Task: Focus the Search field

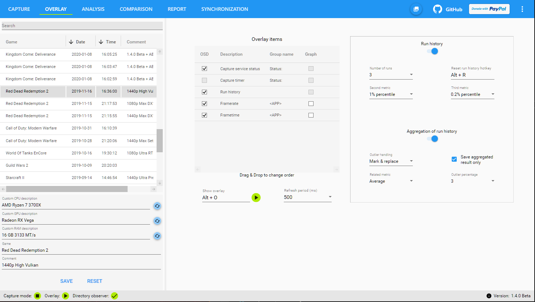Action: [x=82, y=26]
